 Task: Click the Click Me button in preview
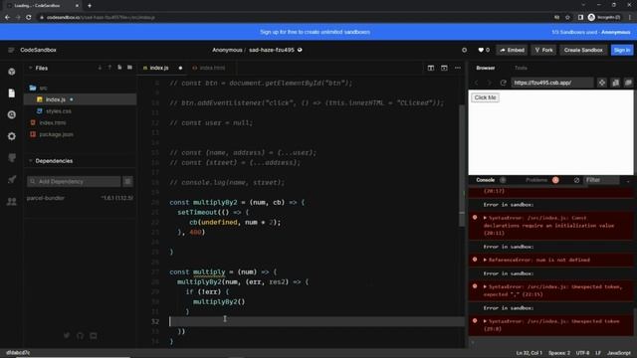(485, 97)
